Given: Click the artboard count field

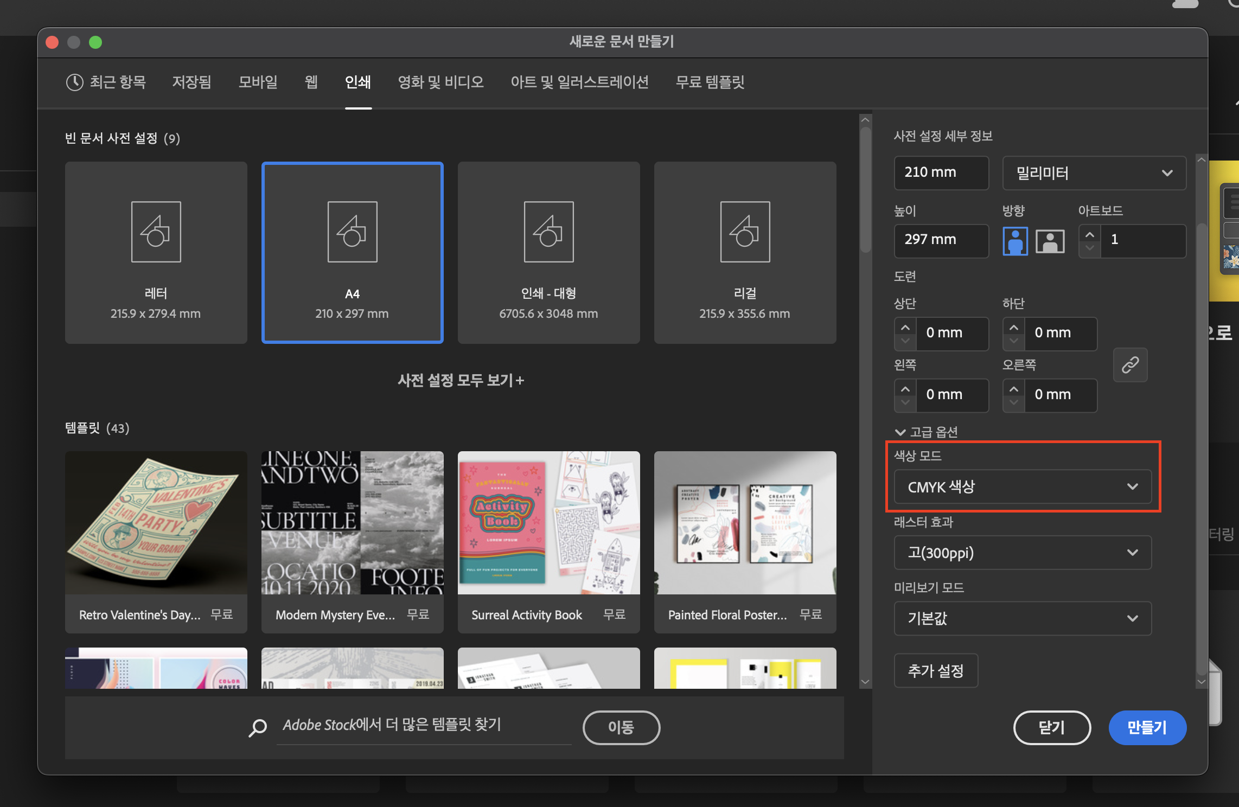Looking at the screenshot, I should click(1143, 241).
